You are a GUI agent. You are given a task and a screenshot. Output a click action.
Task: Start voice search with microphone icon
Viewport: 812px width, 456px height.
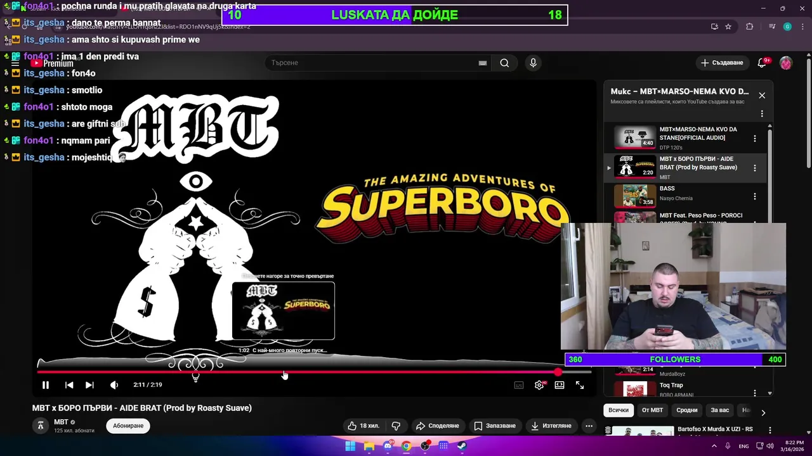point(533,63)
